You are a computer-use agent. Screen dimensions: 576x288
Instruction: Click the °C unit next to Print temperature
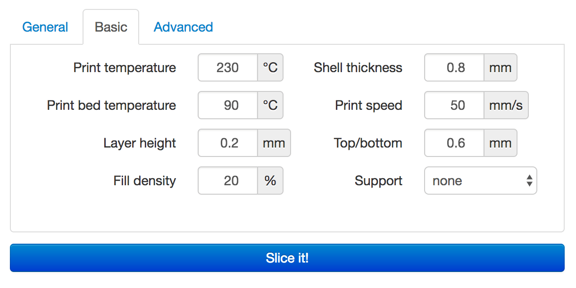click(270, 67)
